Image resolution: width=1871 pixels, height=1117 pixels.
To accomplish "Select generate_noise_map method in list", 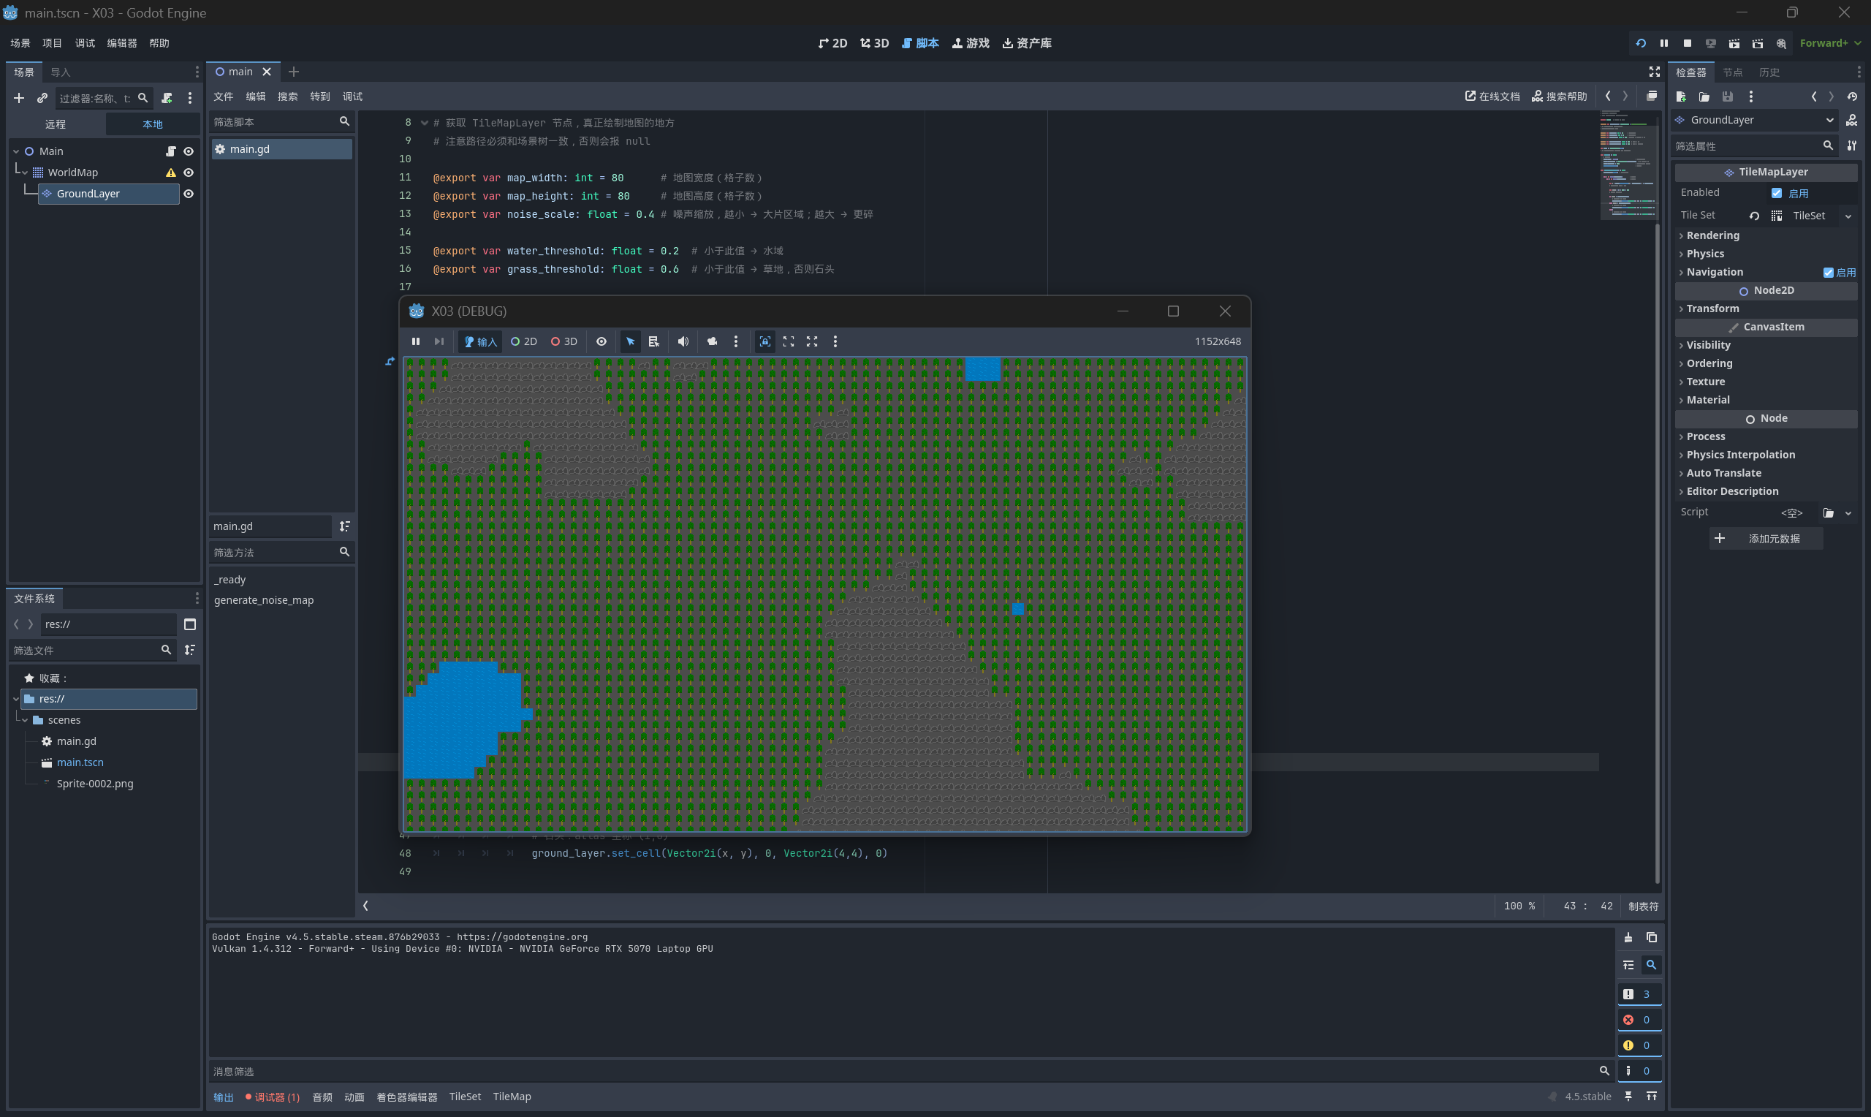I will tap(263, 600).
